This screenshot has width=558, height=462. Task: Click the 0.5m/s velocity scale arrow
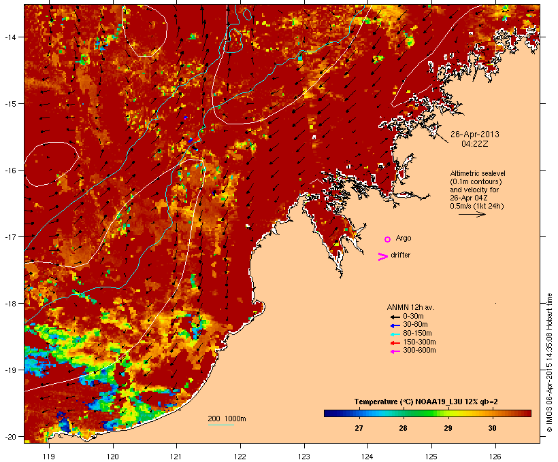click(x=472, y=214)
